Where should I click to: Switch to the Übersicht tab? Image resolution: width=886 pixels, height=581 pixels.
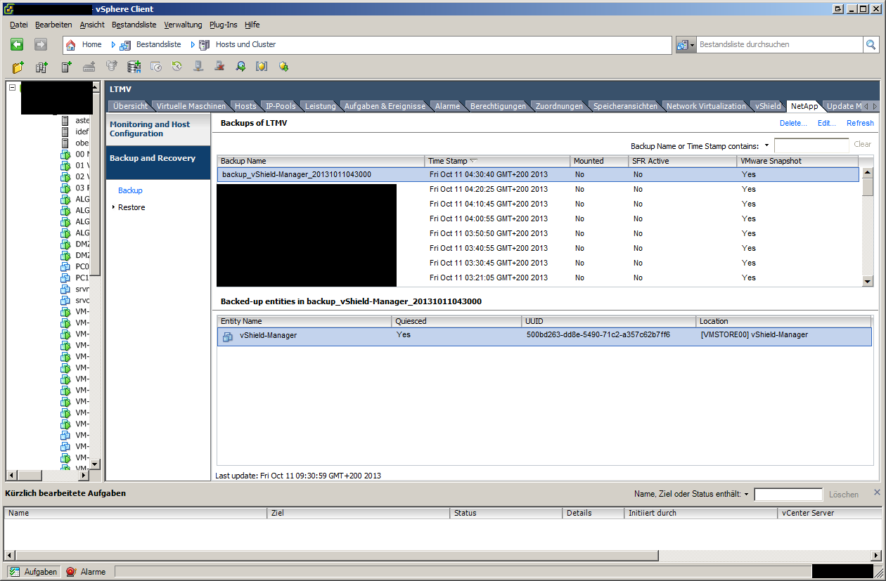(130, 106)
